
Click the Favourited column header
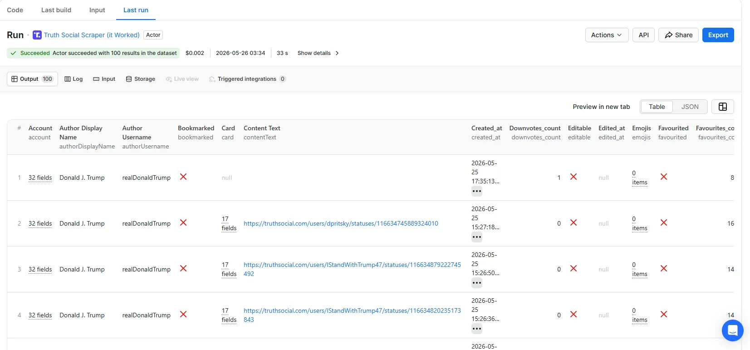[673, 128]
